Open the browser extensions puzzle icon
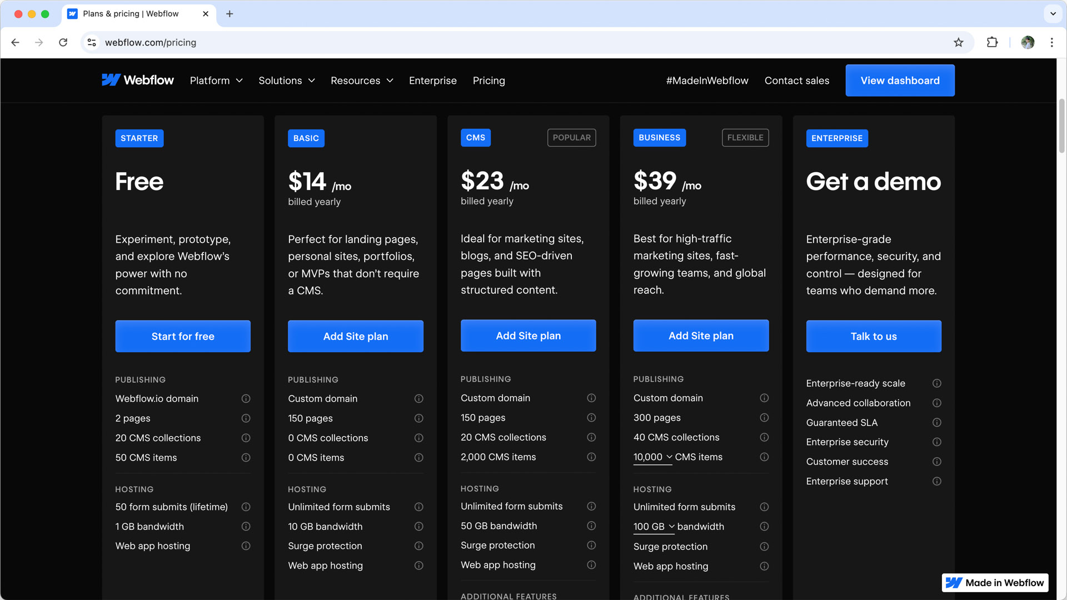1067x600 pixels. (x=992, y=43)
